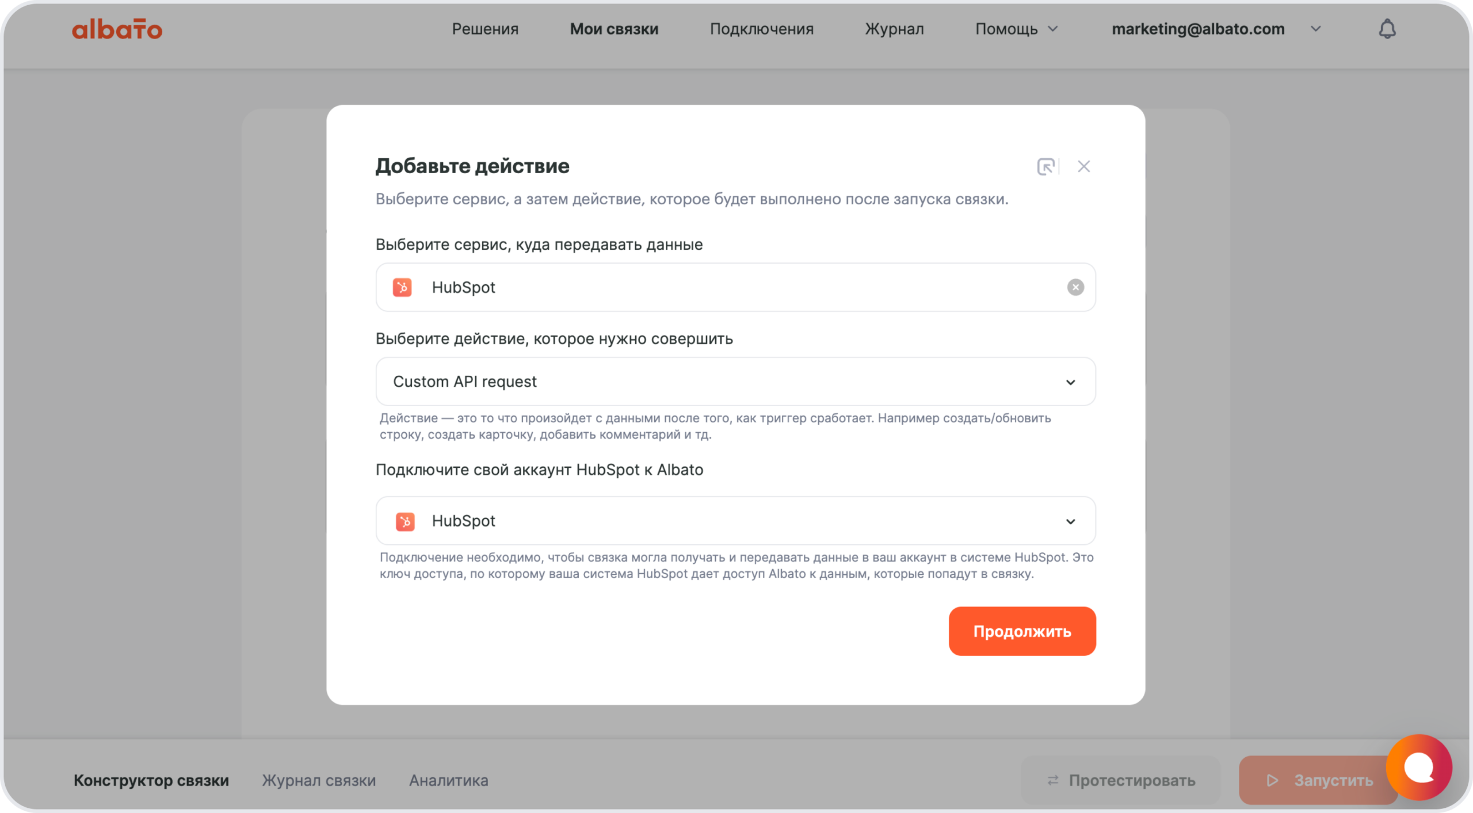
Task: Expand the HubSpot account connection dropdown
Action: 1070,521
